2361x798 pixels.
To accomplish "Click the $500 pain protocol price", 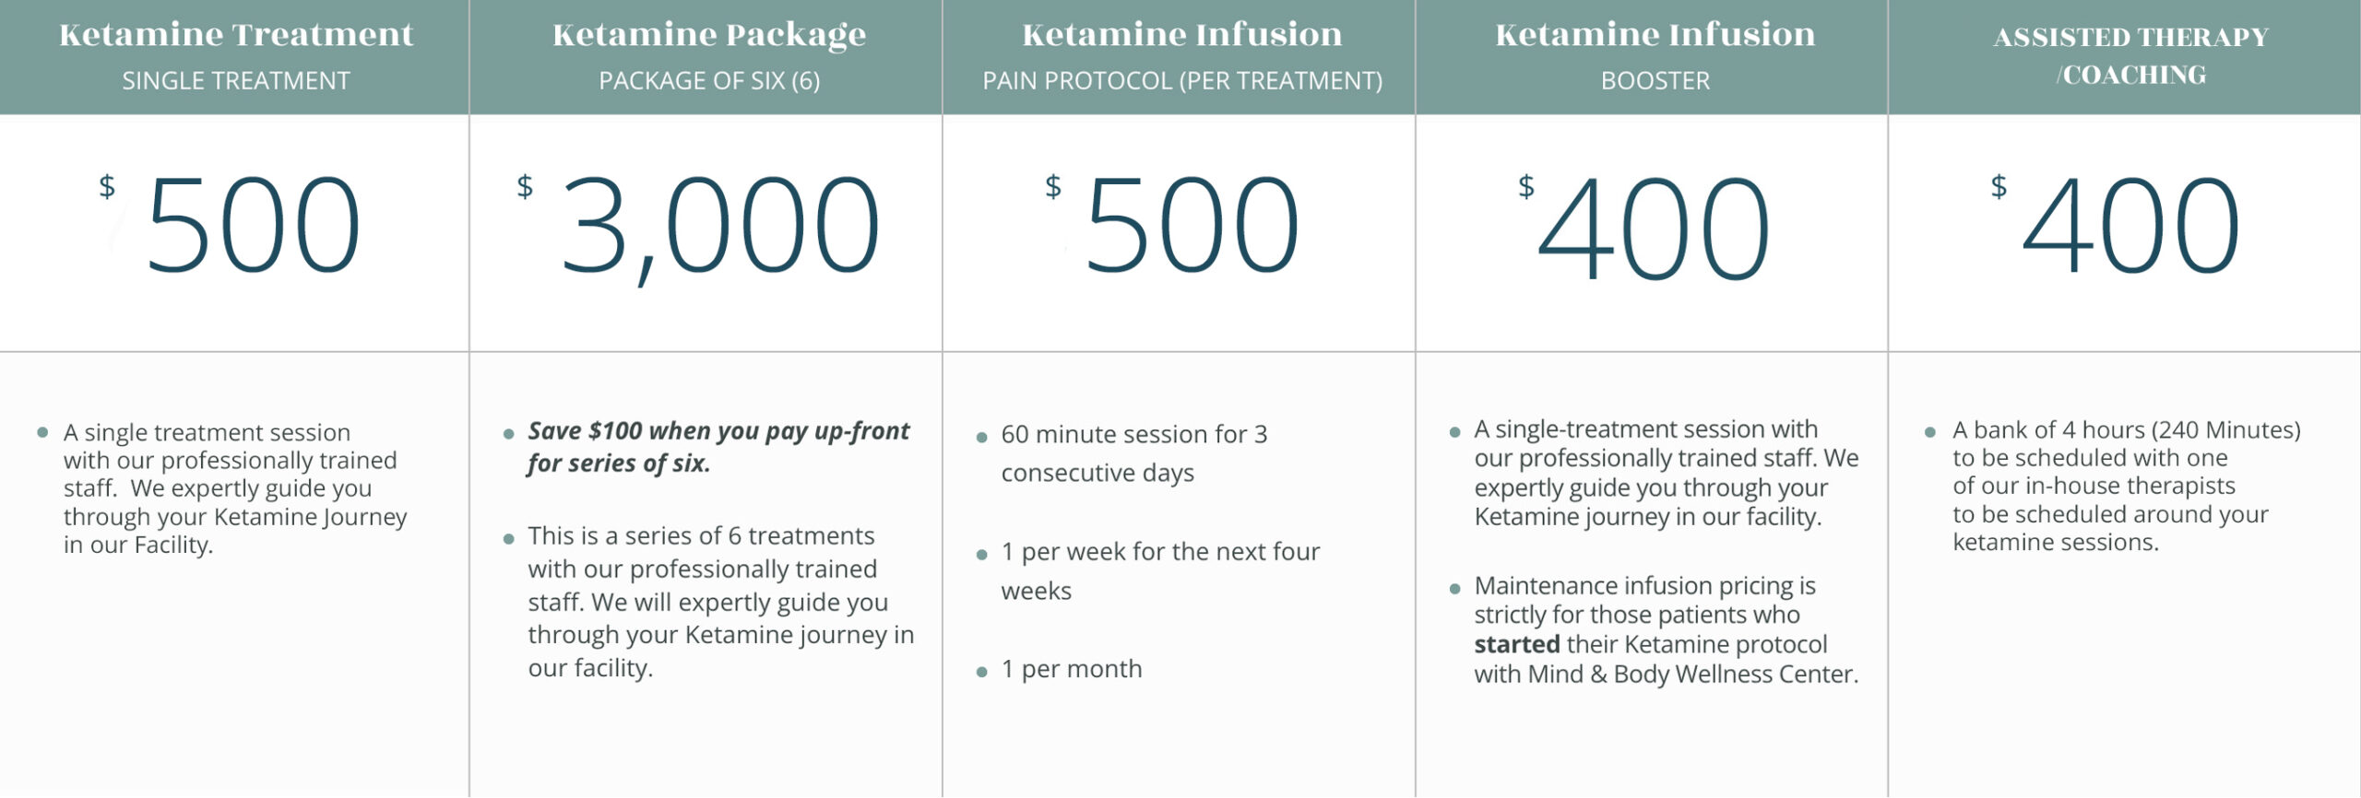I will tap(1173, 226).
